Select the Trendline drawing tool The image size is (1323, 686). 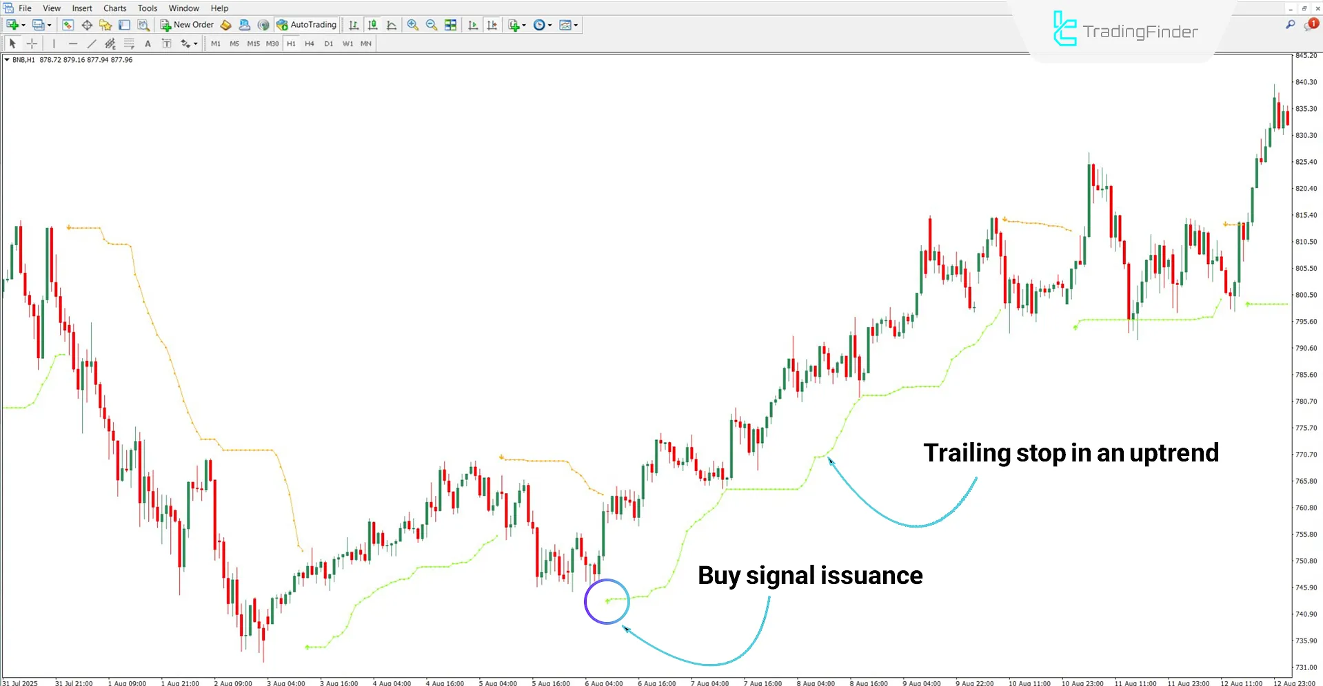pos(91,43)
